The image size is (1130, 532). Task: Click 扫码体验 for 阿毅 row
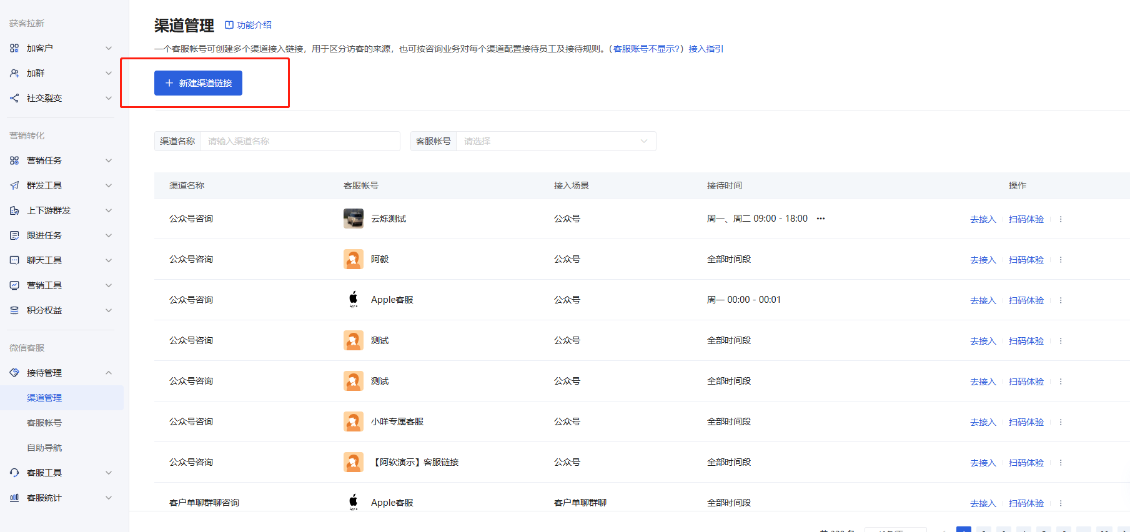coord(1026,260)
